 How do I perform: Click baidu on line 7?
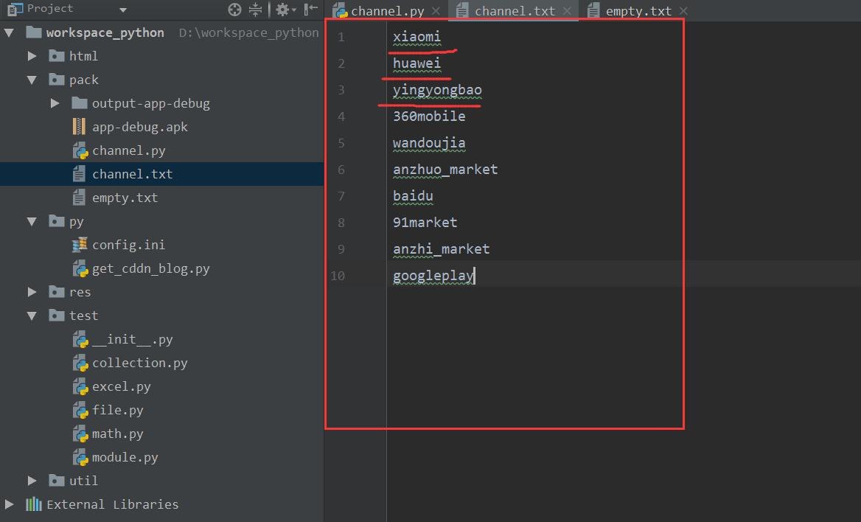click(413, 196)
